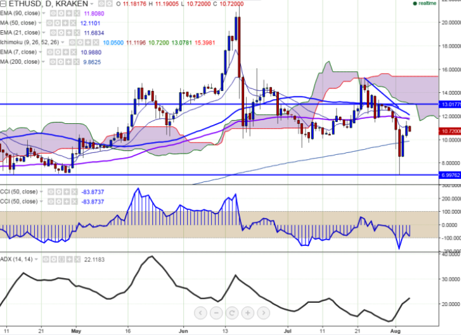Open MA (50, close) format settings gear
Viewport: 461px width, 335px height.
(58, 23)
